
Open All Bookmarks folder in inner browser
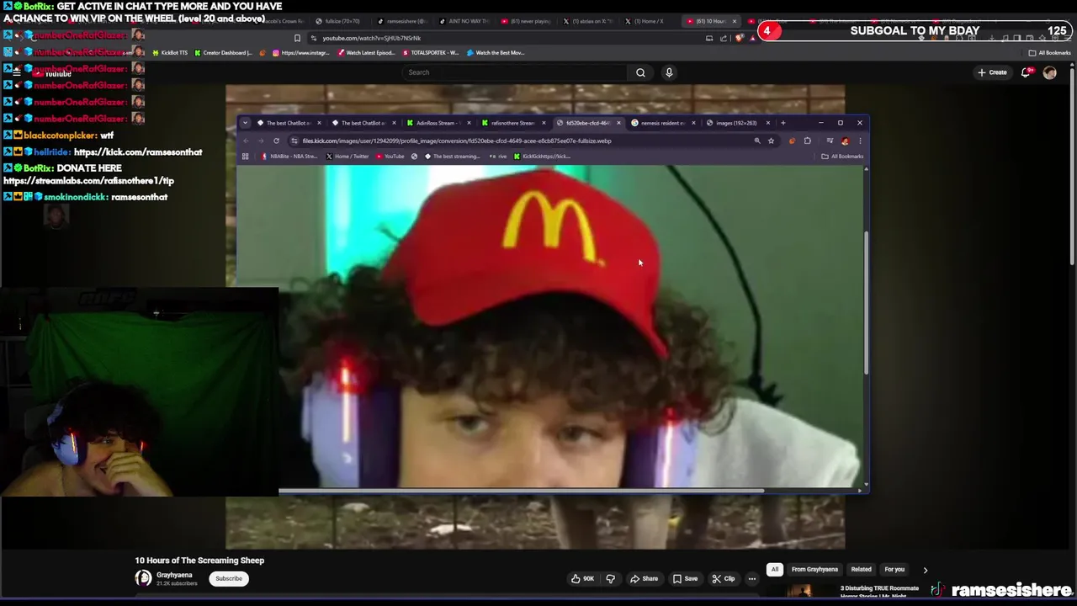(x=841, y=157)
